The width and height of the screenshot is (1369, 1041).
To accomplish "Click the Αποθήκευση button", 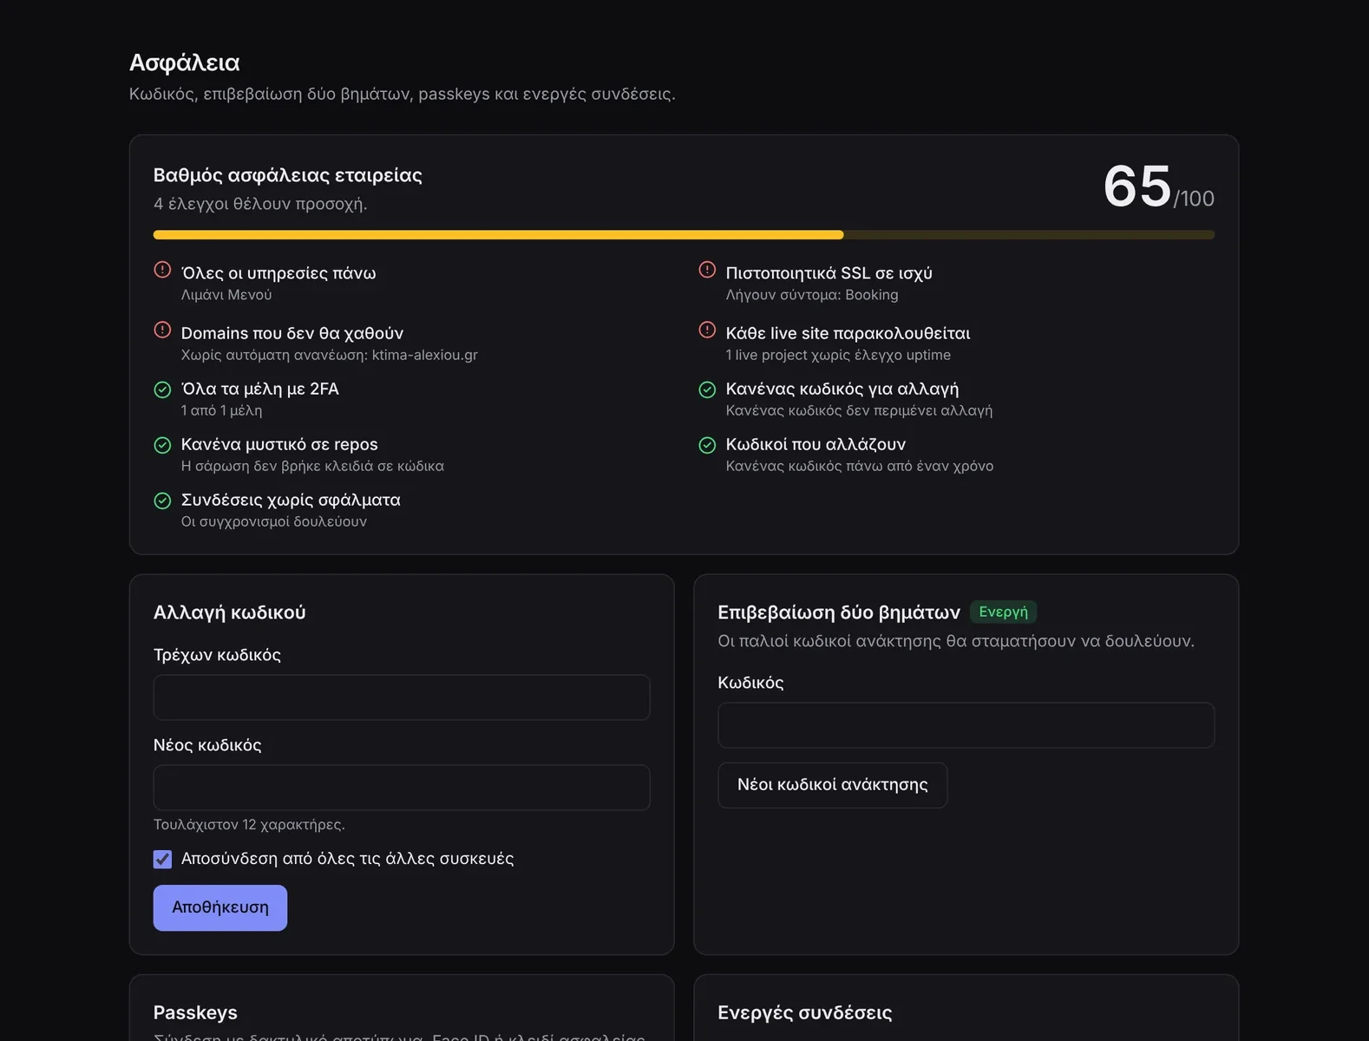I will 220,907.
